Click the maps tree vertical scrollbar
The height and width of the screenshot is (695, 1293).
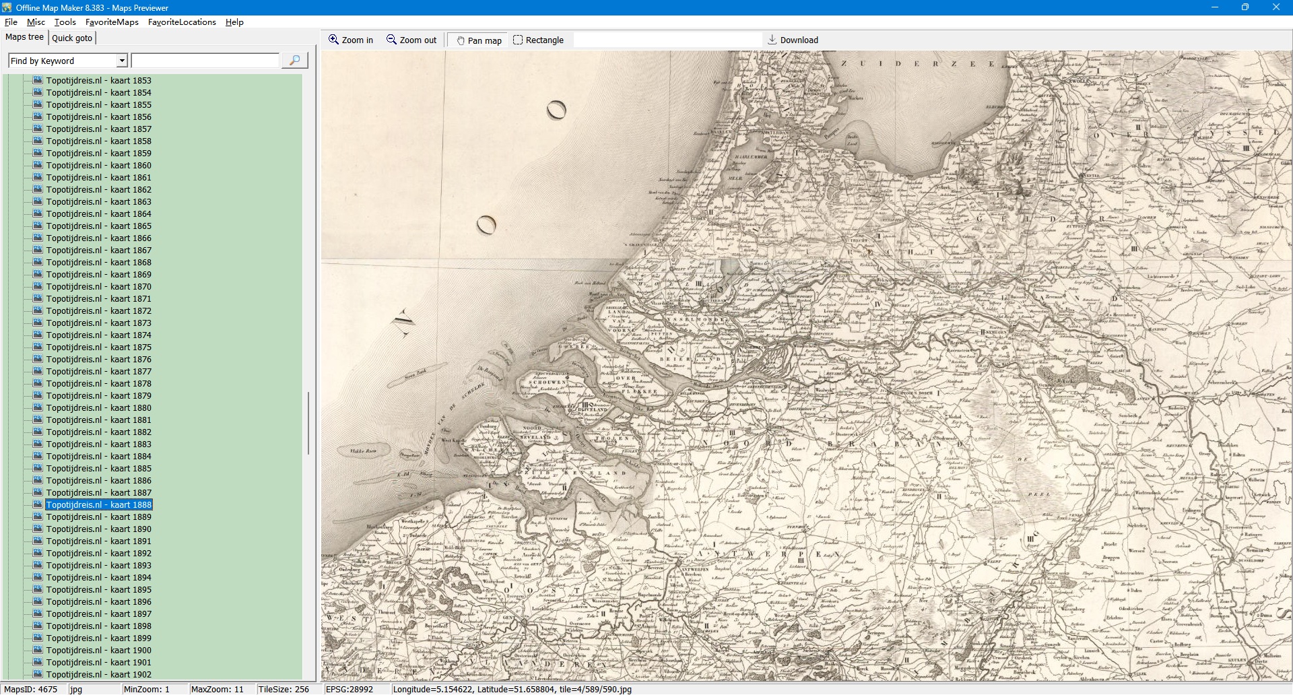pyautogui.click(x=308, y=423)
